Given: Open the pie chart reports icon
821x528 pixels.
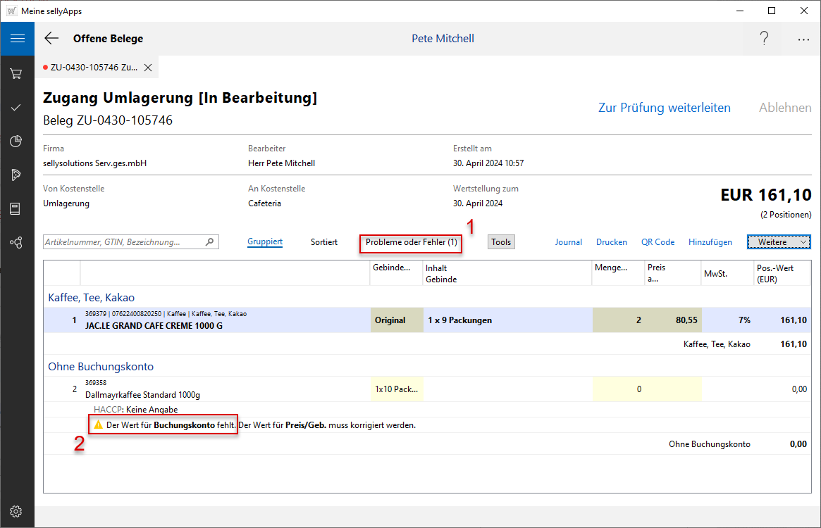Looking at the screenshot, I should click(16, 142).
